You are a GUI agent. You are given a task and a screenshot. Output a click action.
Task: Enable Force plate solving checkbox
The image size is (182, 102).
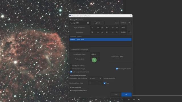click(x=71, y=65)
